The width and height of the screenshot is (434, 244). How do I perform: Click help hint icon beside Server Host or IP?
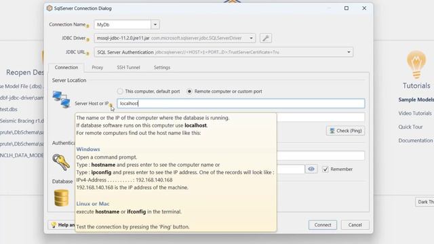tap(111, 105)
